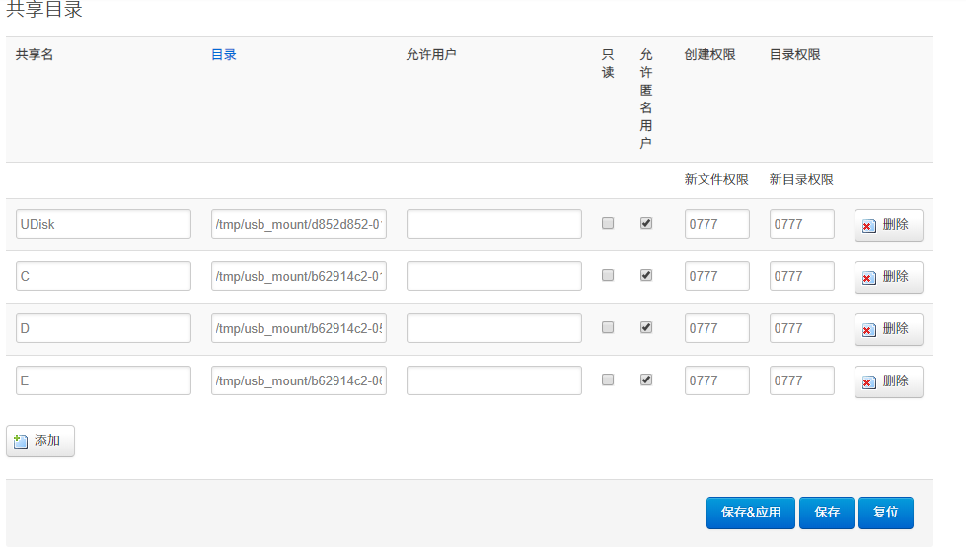This screenshot has height=552, width=966.
Task: Click the 复位 reset button
Action: (885, 513)
